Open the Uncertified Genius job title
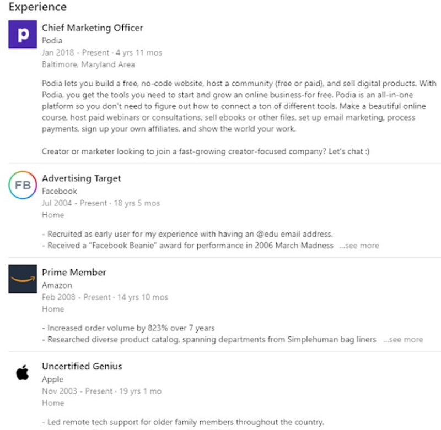The height and width of the screenshot is (430, 441). pos(82,366)
